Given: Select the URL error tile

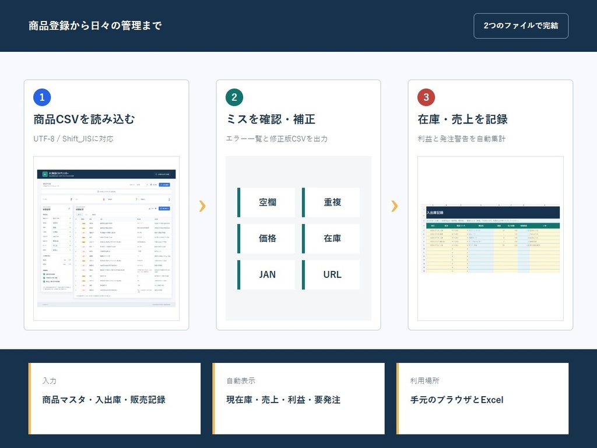Looking at the screenshot, I should click(331, 274).
